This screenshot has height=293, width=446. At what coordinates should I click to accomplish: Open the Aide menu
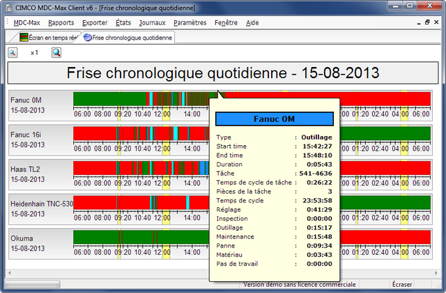(x=252, y=23)
